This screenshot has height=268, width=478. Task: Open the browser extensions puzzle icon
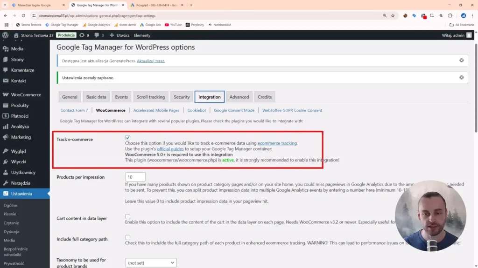(x=450, y=15)
